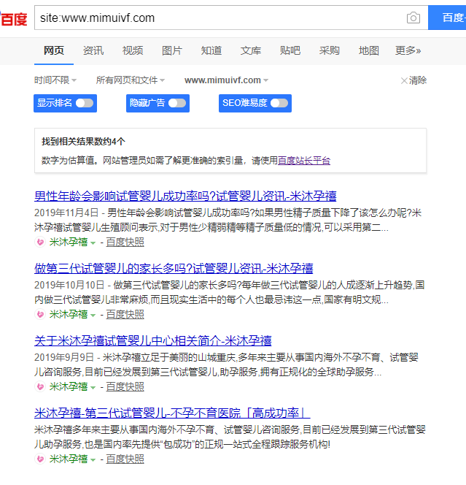Open result 做第三代试管婴儿的家长多吗
466x485 pixels.
tap(174, 269)
